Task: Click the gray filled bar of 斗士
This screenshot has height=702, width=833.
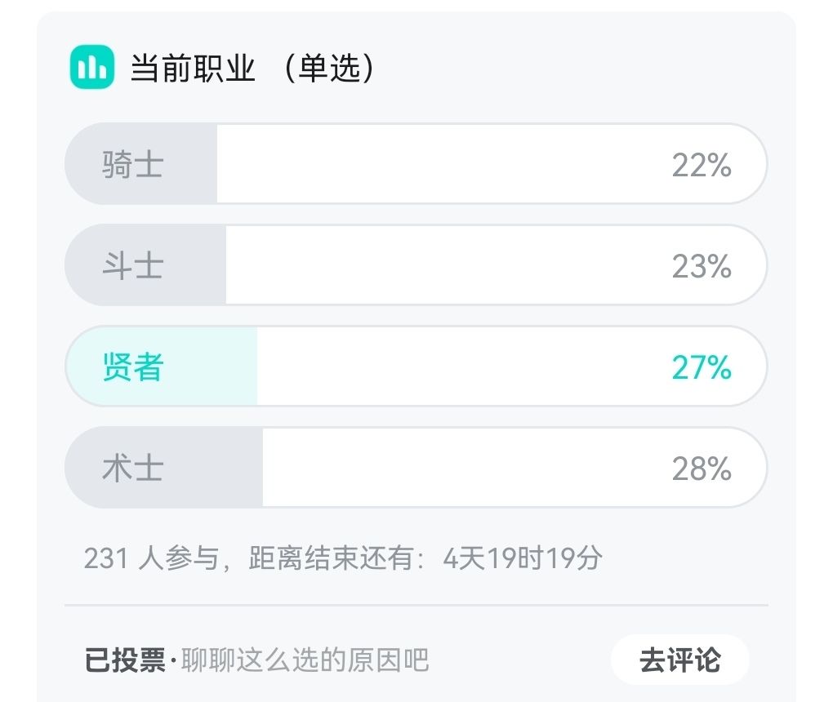Action: [x=145, y=265]
